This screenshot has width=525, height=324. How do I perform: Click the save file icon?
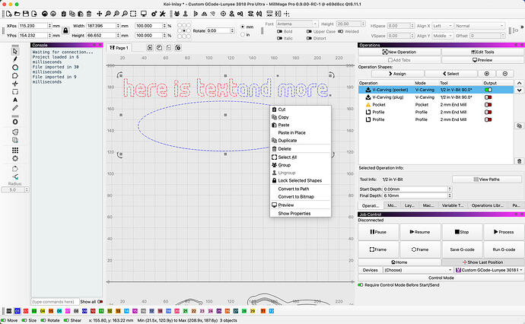26,14
